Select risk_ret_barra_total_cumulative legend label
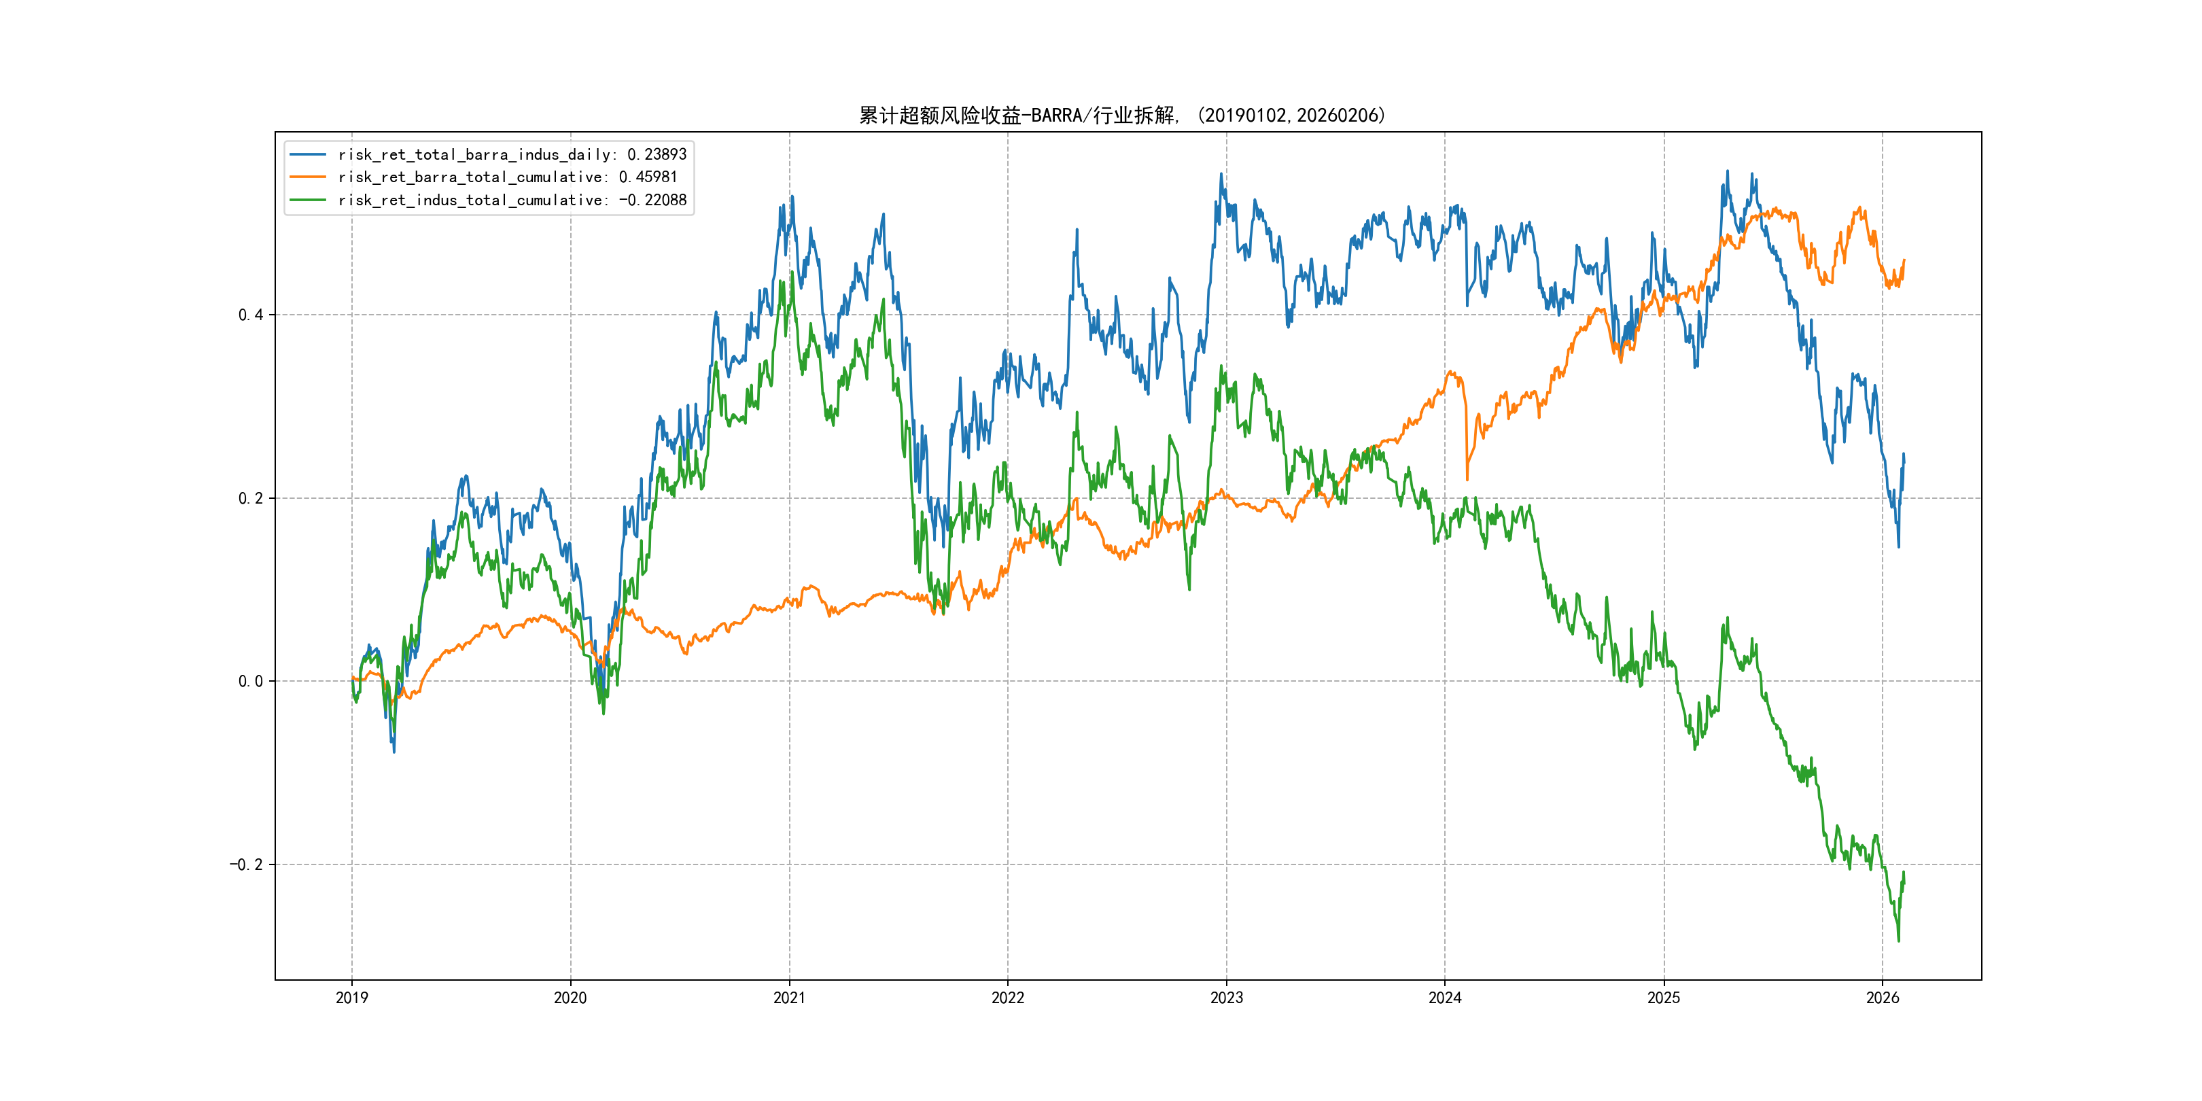 coord(508,177)
